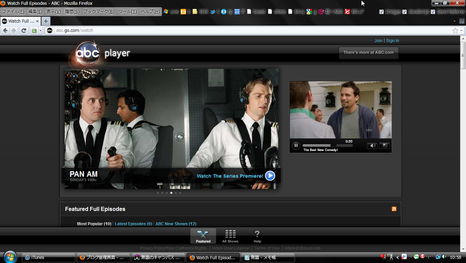This screenshot has width=466, height=263.
Task: Close the Watch Full Episodes tab
Action: (x=37, y=21)
